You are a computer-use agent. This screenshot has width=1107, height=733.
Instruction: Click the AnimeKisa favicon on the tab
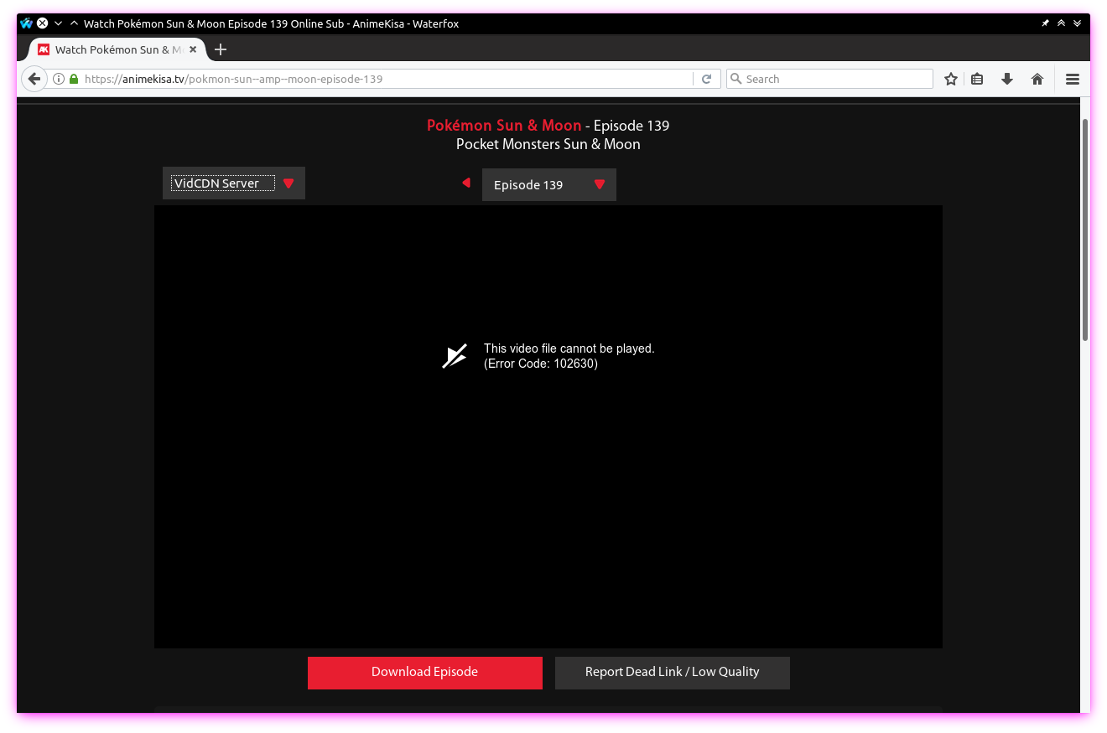[x=44, y=49]
